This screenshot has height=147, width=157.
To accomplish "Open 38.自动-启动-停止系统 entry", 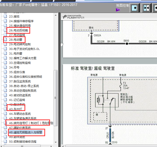I will pos(24,86).
